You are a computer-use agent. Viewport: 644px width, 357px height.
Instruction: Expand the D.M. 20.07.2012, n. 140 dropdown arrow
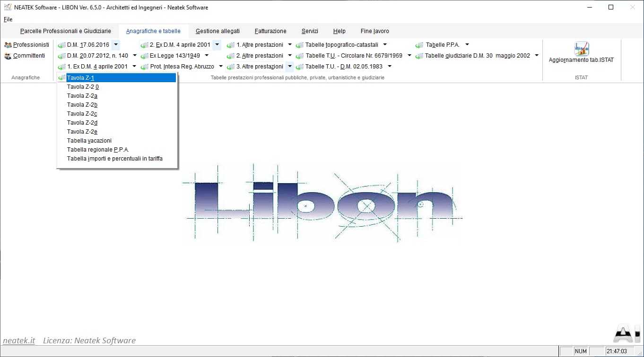(134, 56)
